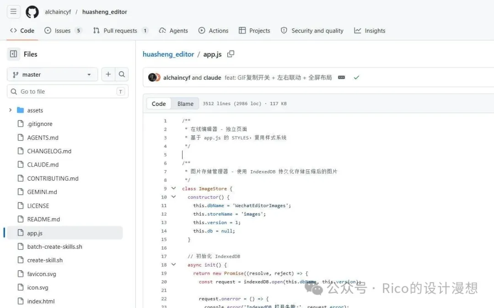Expand the assets folder chevron
This screenshot has width=494, height=308.
click(x=11, y=110)
